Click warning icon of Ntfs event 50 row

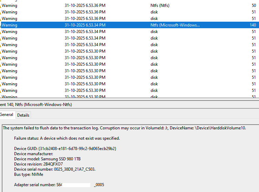[x=1, y=6]
